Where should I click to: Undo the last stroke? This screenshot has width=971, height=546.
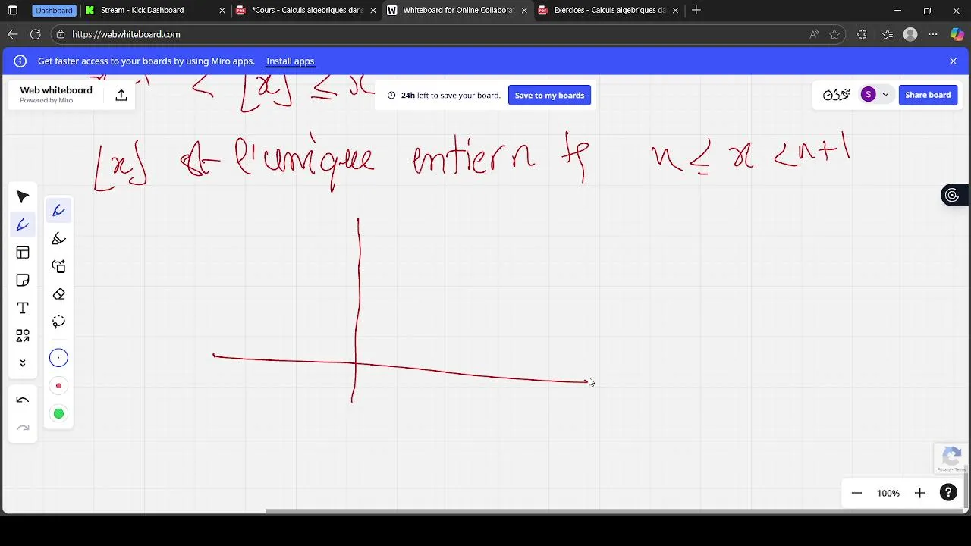point(23,400)
